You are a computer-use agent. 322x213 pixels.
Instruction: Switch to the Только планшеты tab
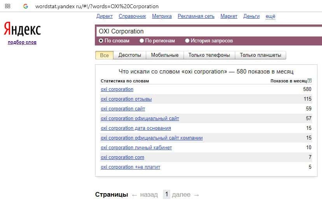tap(261, 55)
